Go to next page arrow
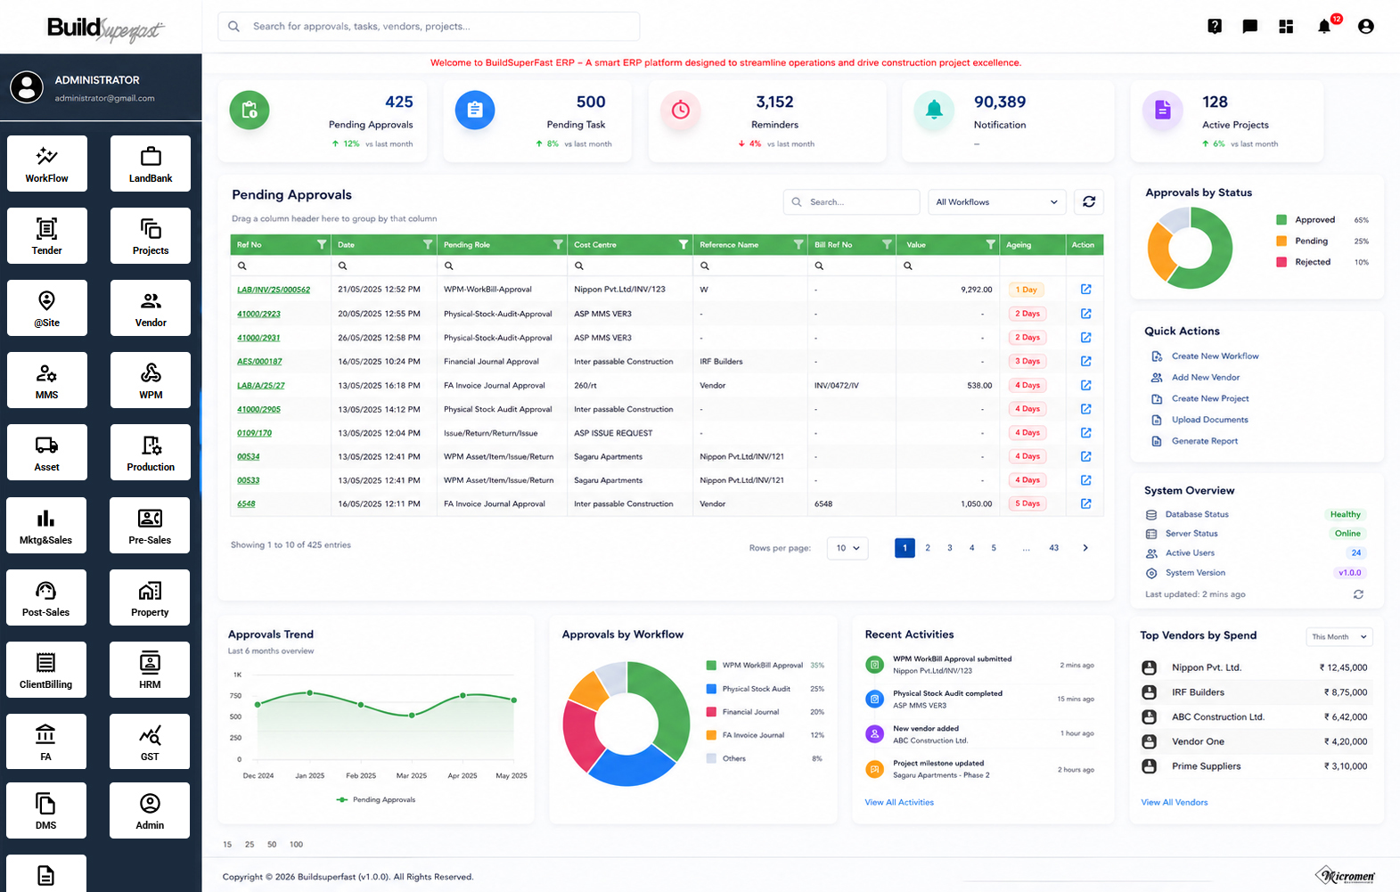Image resolution: width=1400 pixels, height=892 pixels. 1085,548
